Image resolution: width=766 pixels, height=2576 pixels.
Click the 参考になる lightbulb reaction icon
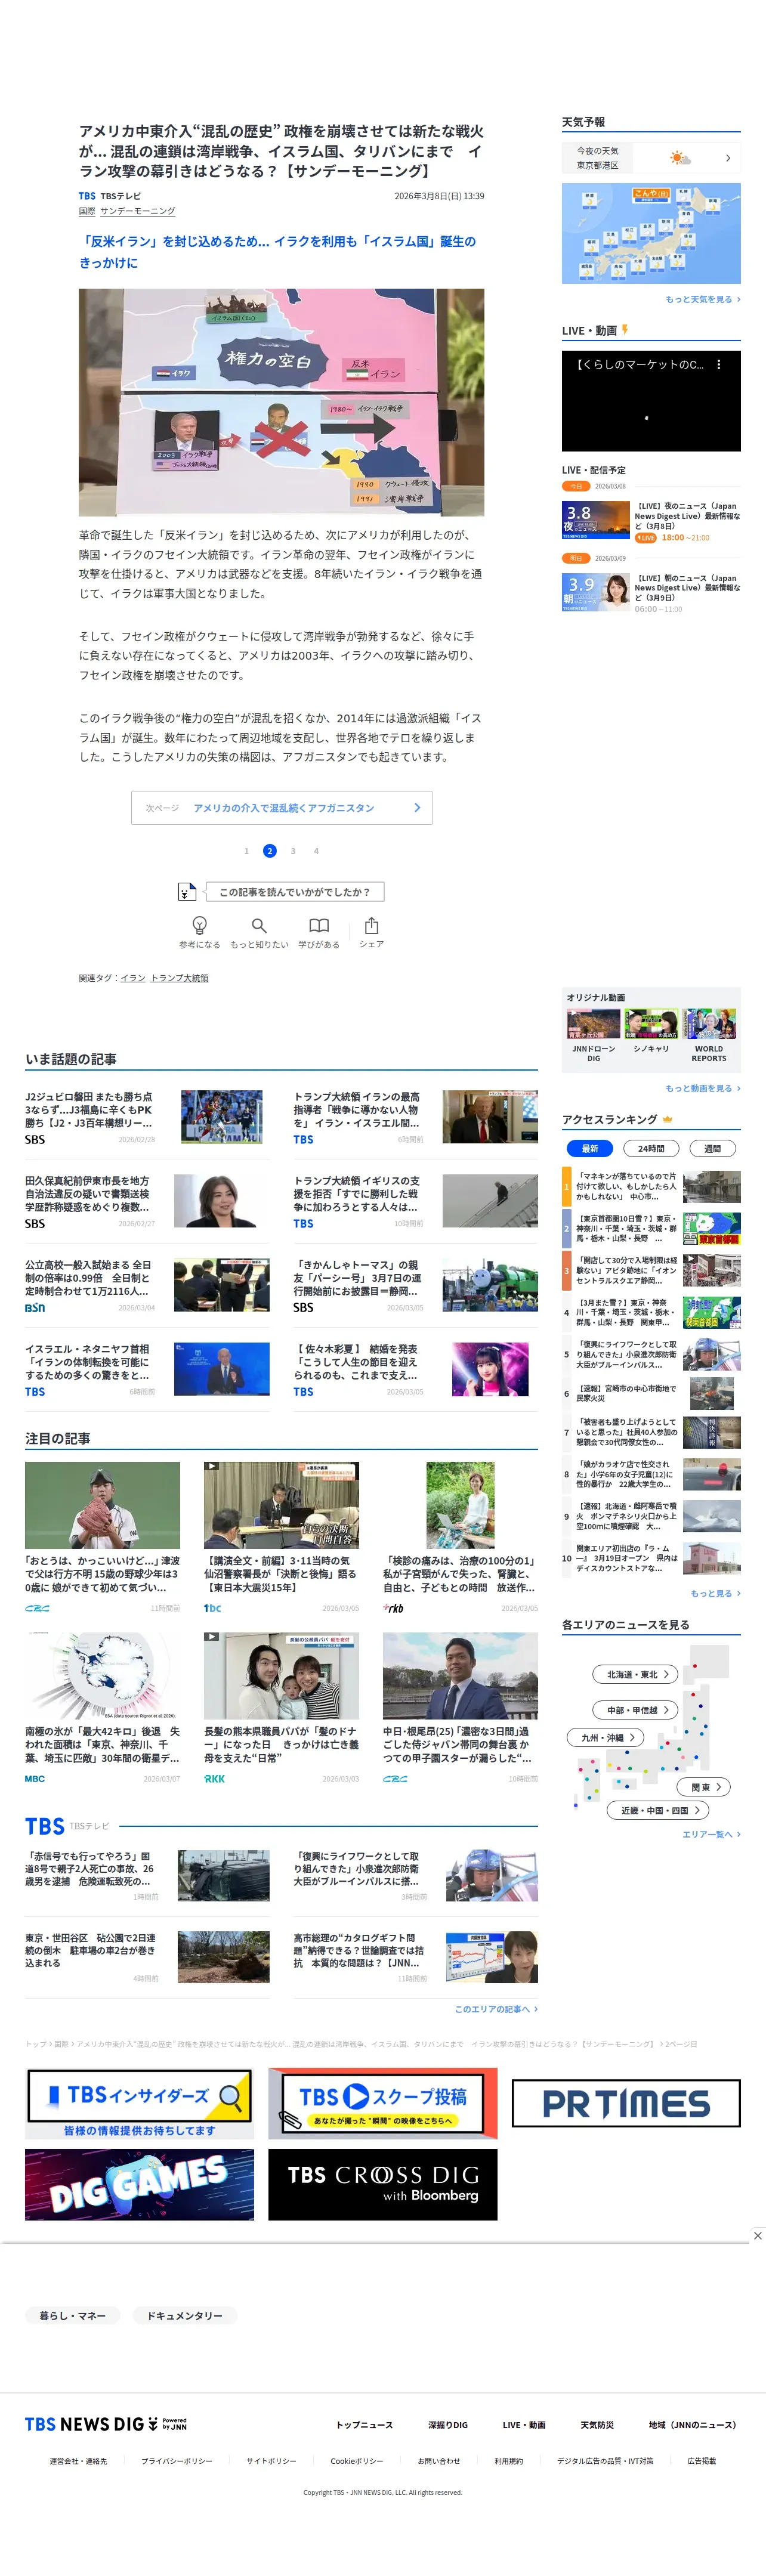coord(199,925)
